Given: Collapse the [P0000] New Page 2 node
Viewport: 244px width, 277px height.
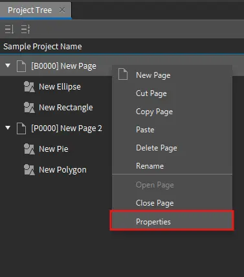Looking at the screenshot, I should tap(8, 127).
